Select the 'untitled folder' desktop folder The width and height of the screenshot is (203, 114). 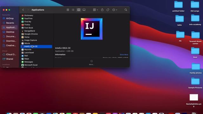point(178,6)
